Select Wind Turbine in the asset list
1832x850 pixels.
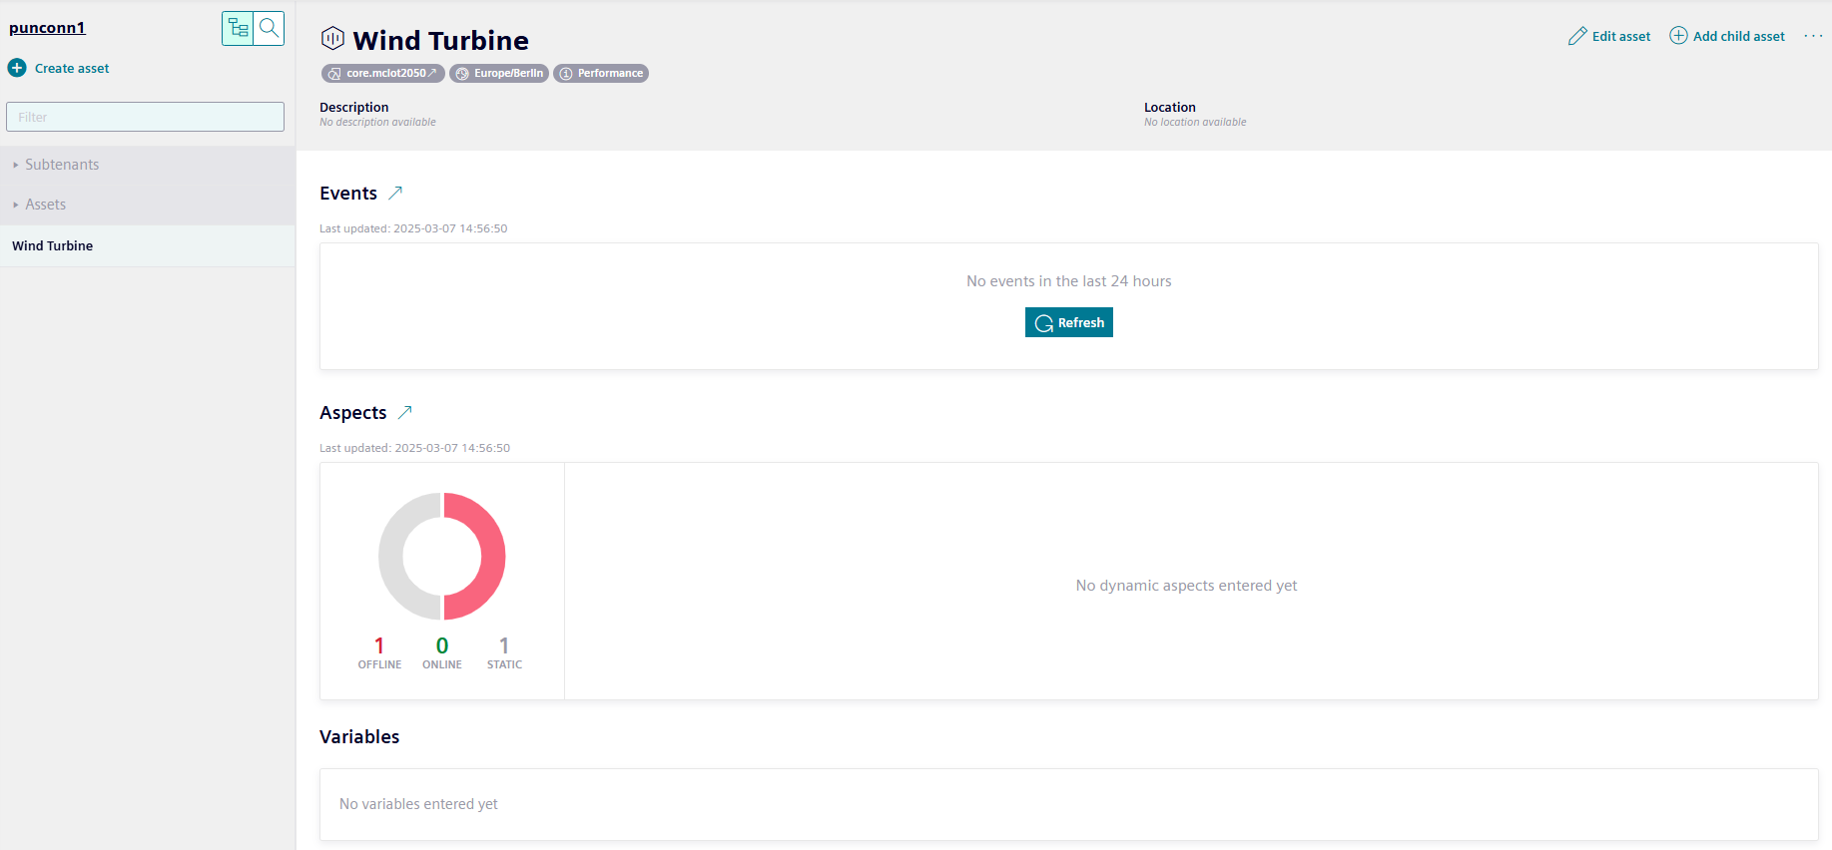point(148,245)
